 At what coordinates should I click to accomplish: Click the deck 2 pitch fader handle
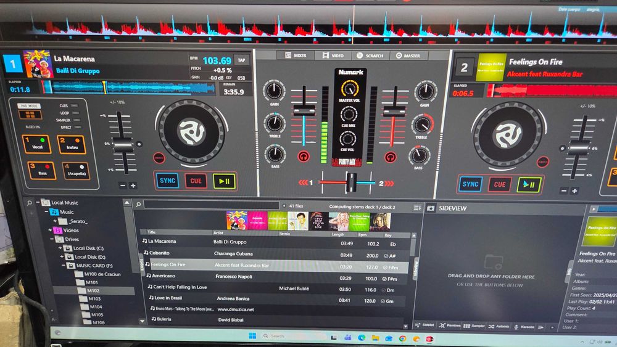579,148
